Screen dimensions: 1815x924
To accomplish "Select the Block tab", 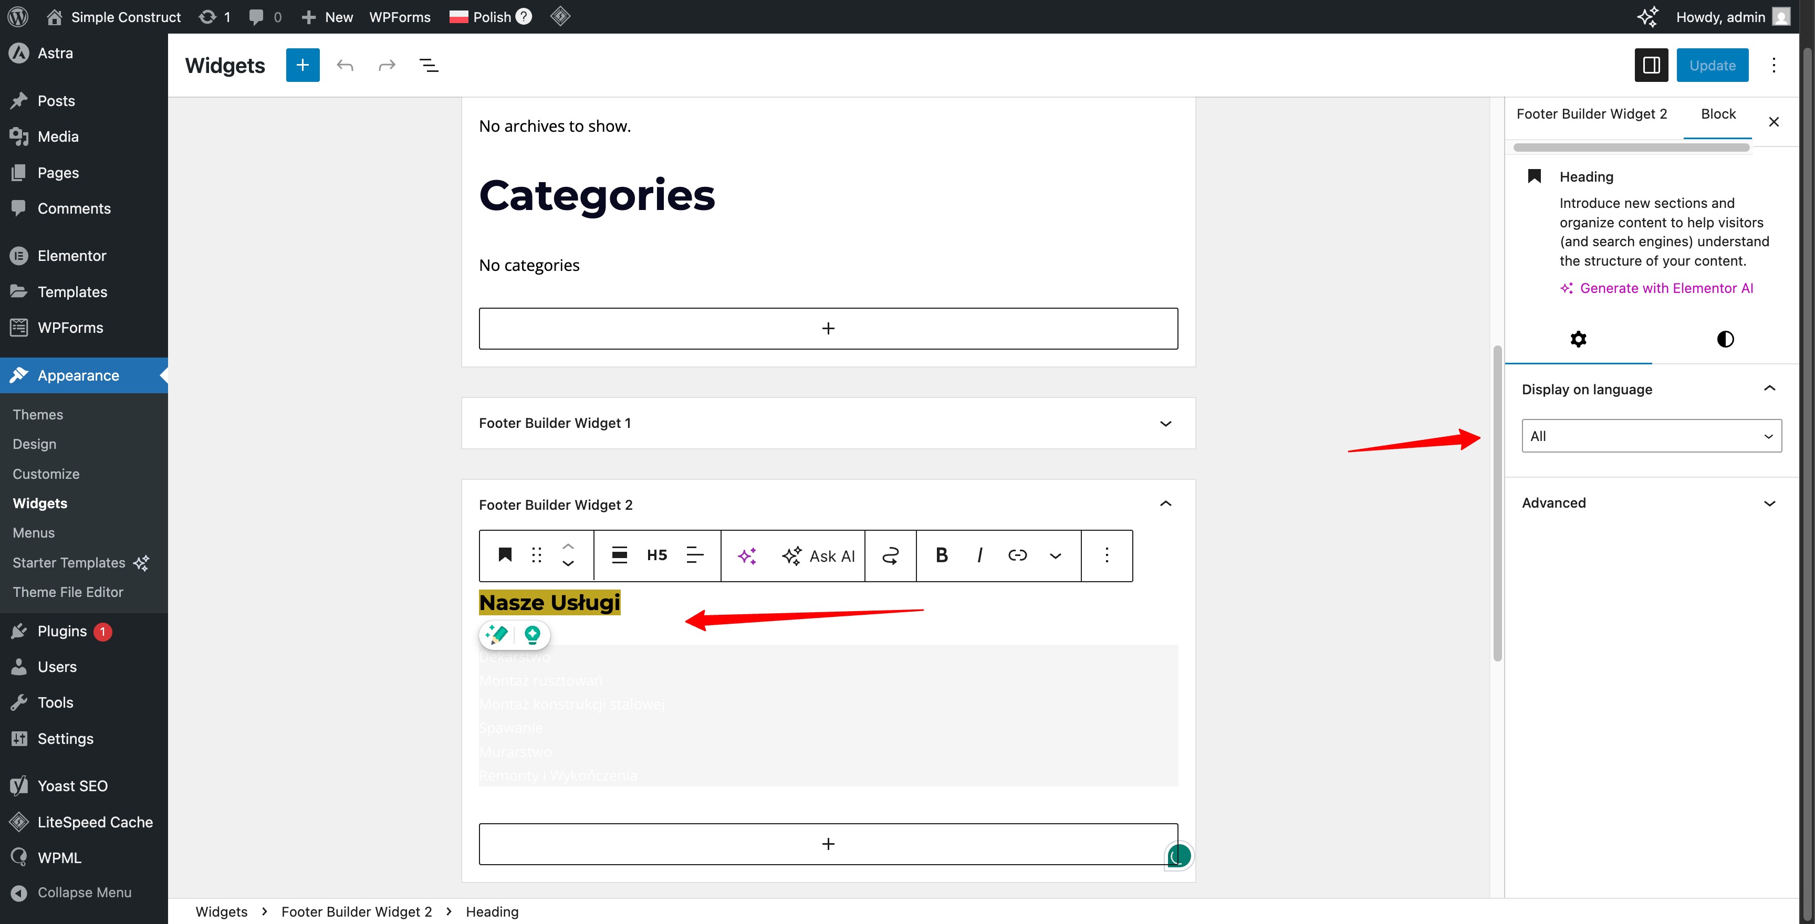I will 1718,114.
